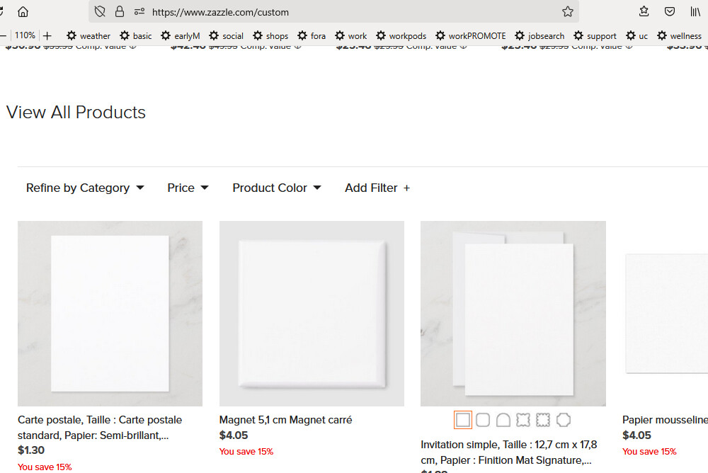Click Add Filter button
The image size is (708, 473).
coord(377,188)
